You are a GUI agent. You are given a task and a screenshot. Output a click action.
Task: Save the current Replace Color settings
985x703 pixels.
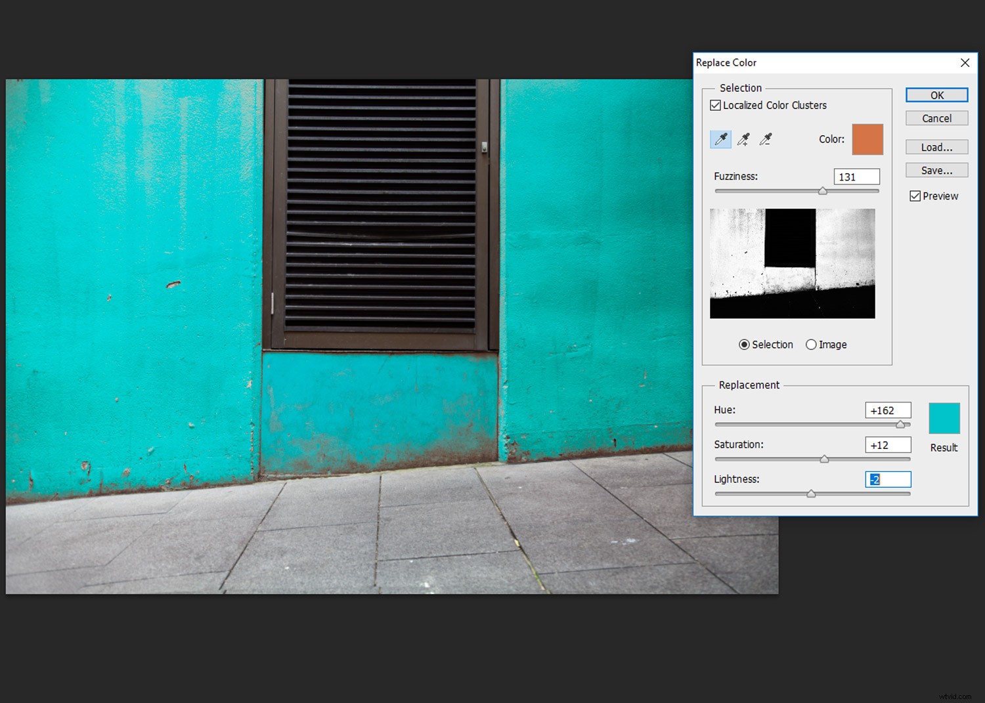pos(936,170)
